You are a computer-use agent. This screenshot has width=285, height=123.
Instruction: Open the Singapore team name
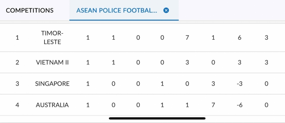(52, 84)
